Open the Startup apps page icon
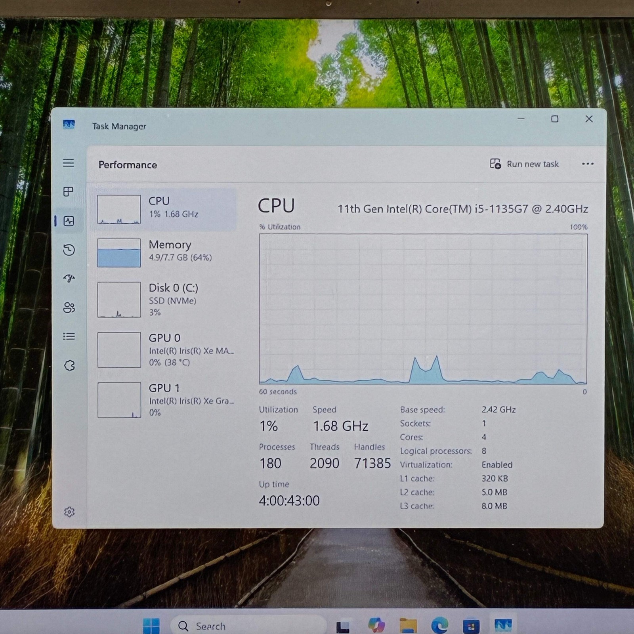The image size is (634, 634). (69, 279)
